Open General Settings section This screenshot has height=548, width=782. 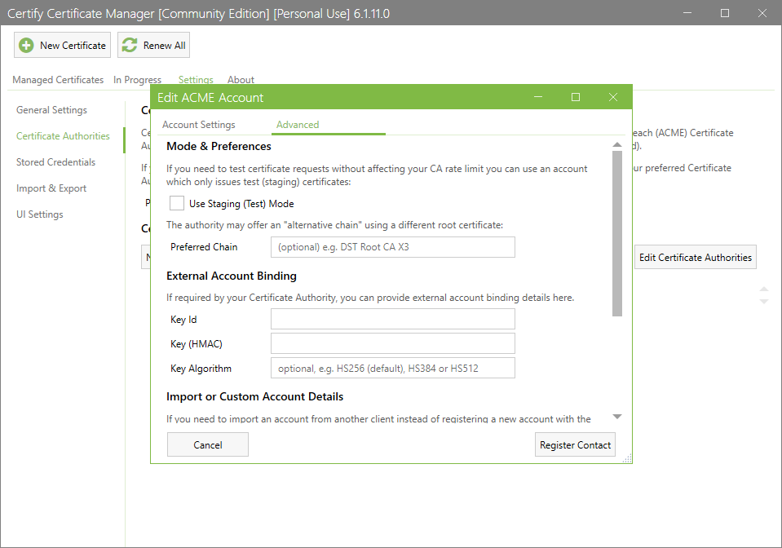click(51, 110)
